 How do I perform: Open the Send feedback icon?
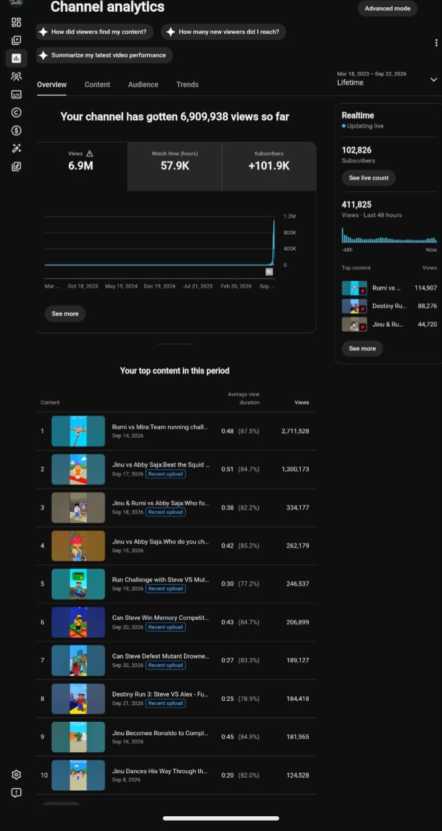click(x=17, y=792)
